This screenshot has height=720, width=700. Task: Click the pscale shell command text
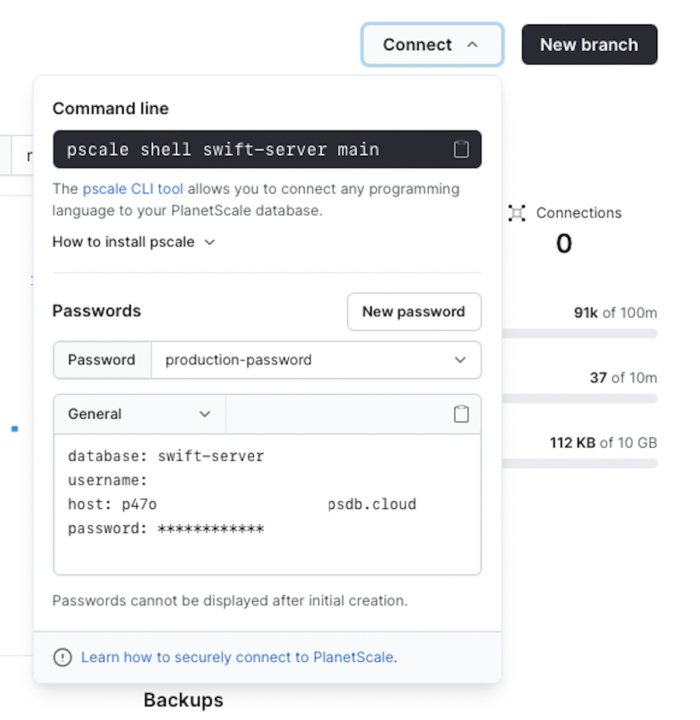click(223, 150)
